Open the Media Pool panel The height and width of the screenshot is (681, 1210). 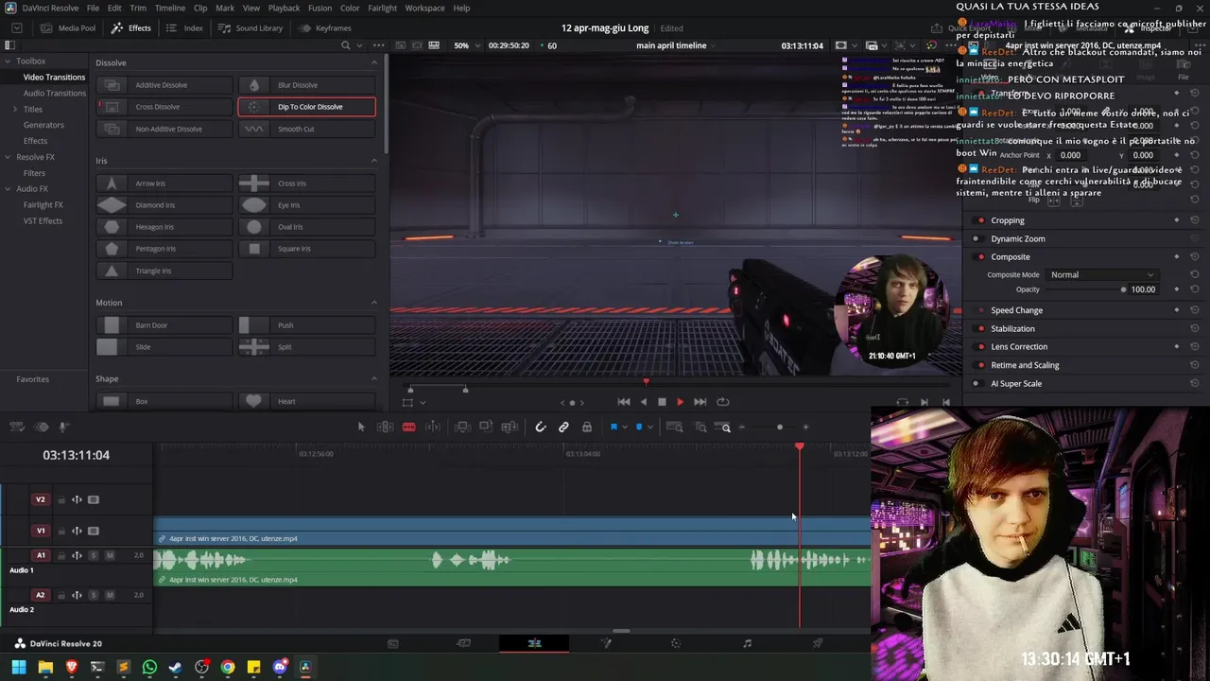[x=68, y=28]
